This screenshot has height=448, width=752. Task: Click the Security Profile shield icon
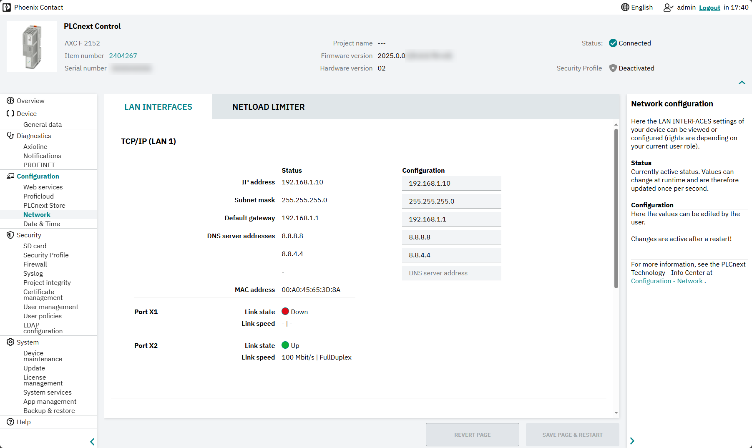[613, 68]
